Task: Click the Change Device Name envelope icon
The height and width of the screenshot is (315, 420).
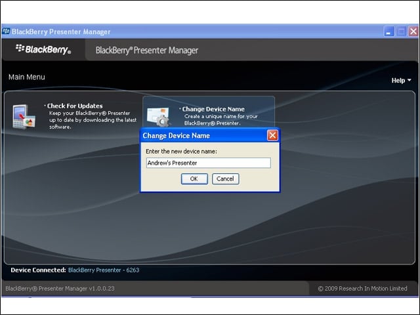Action: point(159,116)
